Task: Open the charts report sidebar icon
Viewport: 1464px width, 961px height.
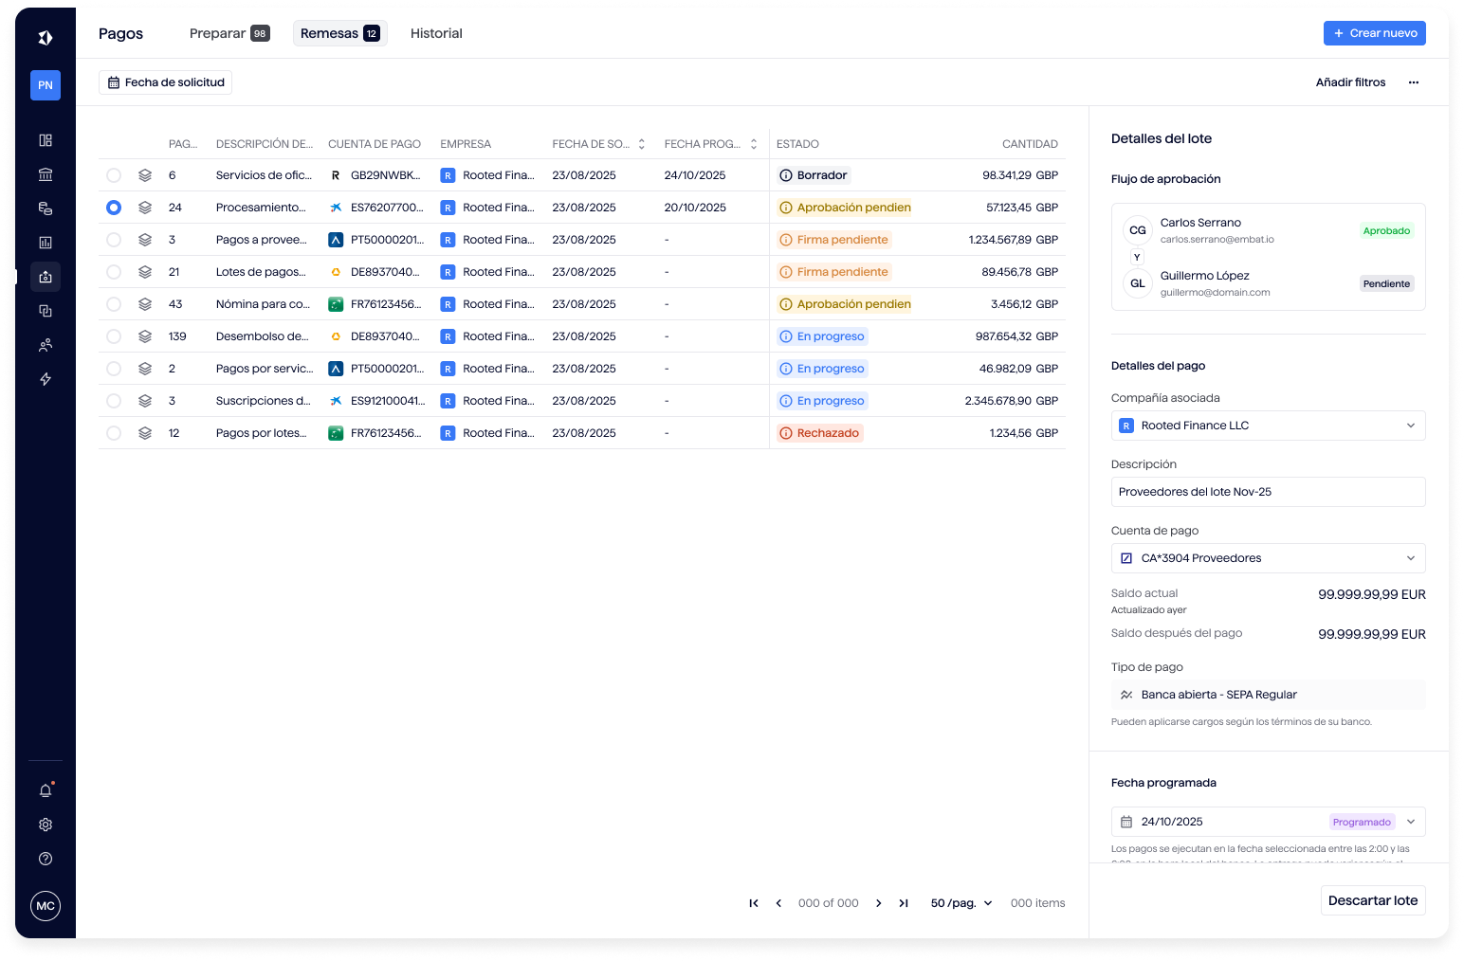Action: pos(46,243)
